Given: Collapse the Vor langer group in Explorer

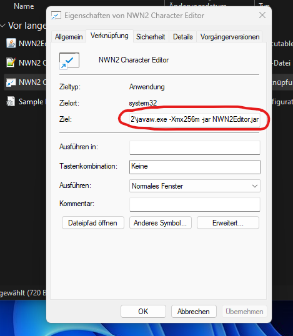Looking at the screenshot, I should (x=3, y=26).
